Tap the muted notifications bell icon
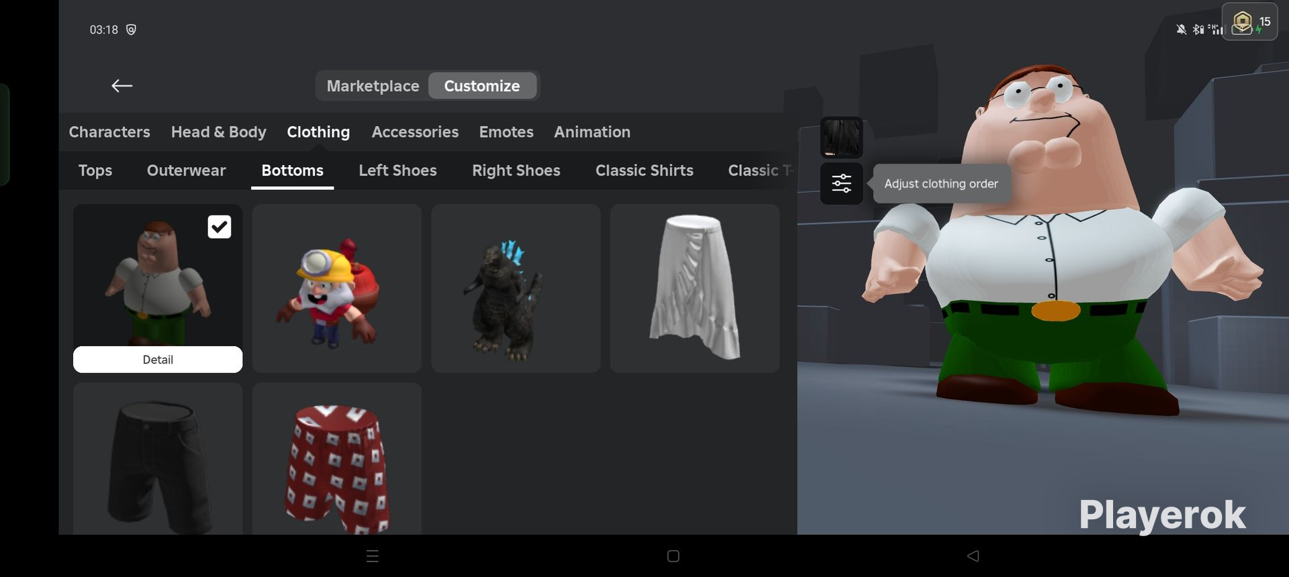 click(1181, 30)
